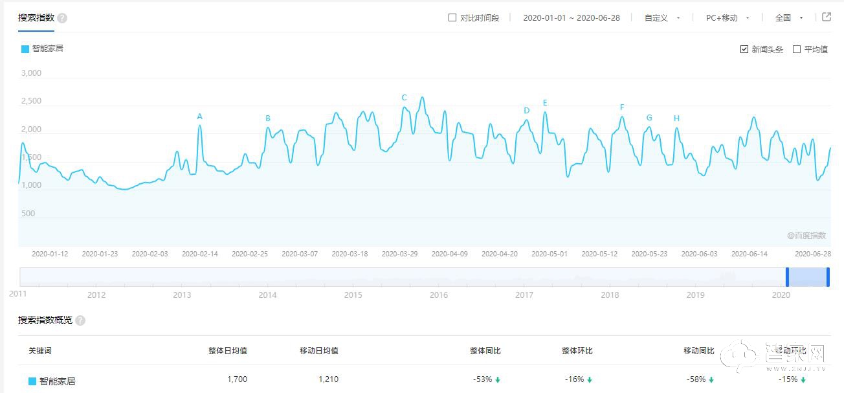The width and height of the screenshot is (844, 393).
Task: Select the 搜索指数 tab
Action: (x=36, y=18)
